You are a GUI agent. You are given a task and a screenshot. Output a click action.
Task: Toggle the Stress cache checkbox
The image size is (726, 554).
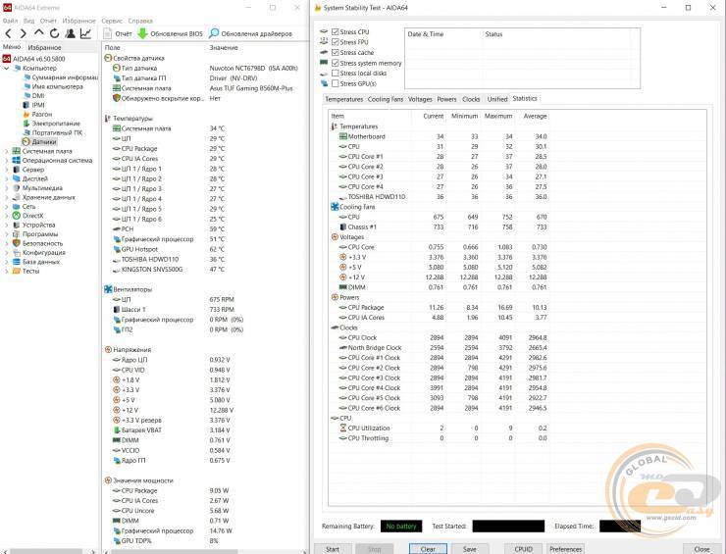click(336, 52)
